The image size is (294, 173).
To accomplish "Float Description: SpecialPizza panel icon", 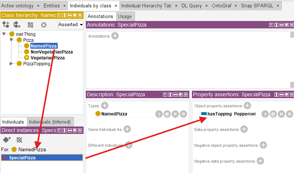I will pos(180,95).
